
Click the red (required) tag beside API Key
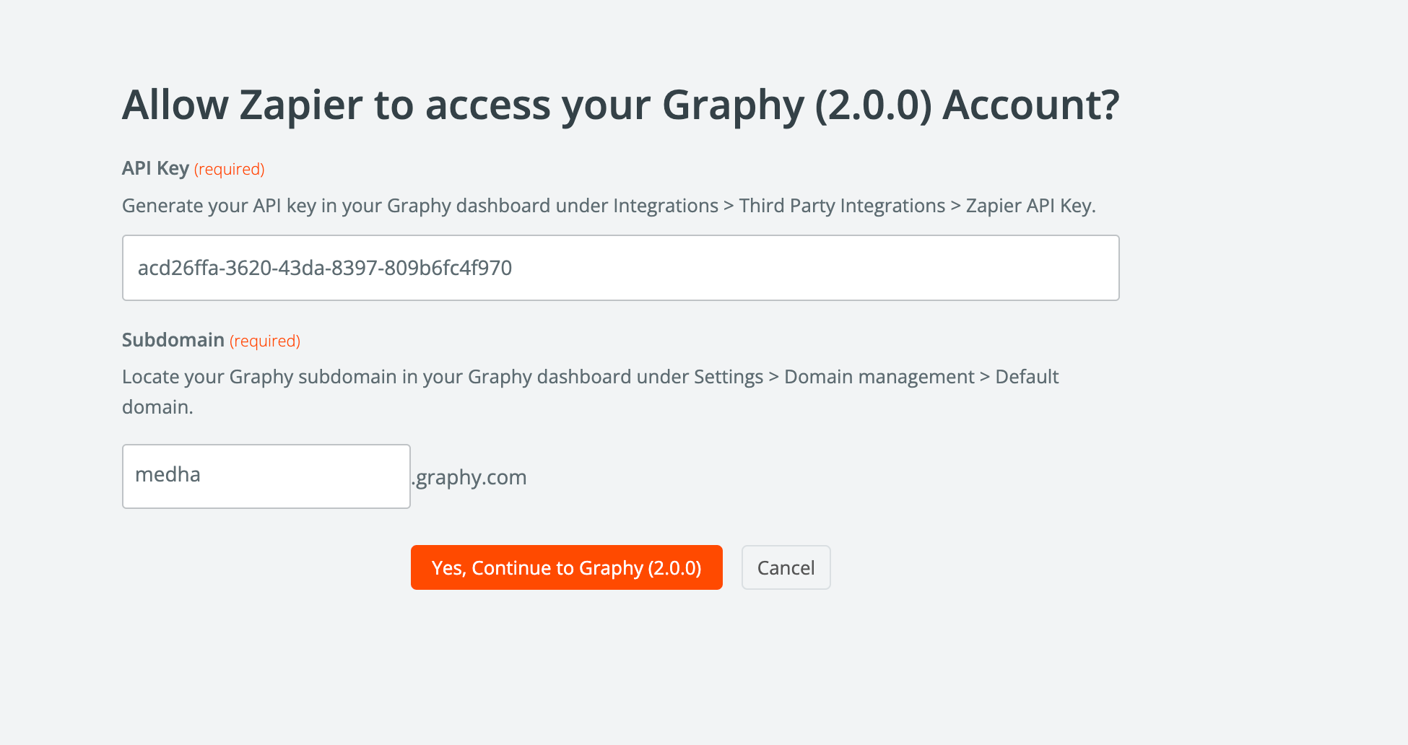coord(229,169)
